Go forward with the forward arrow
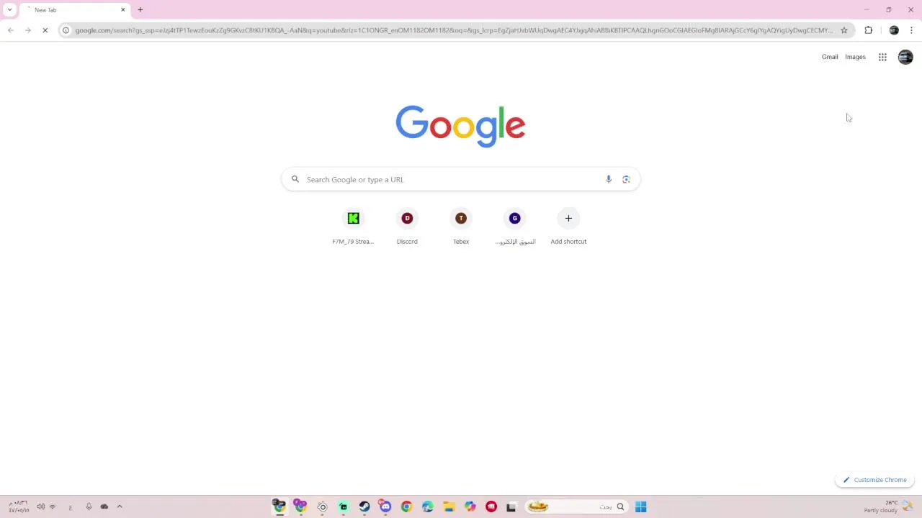Viewport: 922px width, 518px height. [27, 30]
